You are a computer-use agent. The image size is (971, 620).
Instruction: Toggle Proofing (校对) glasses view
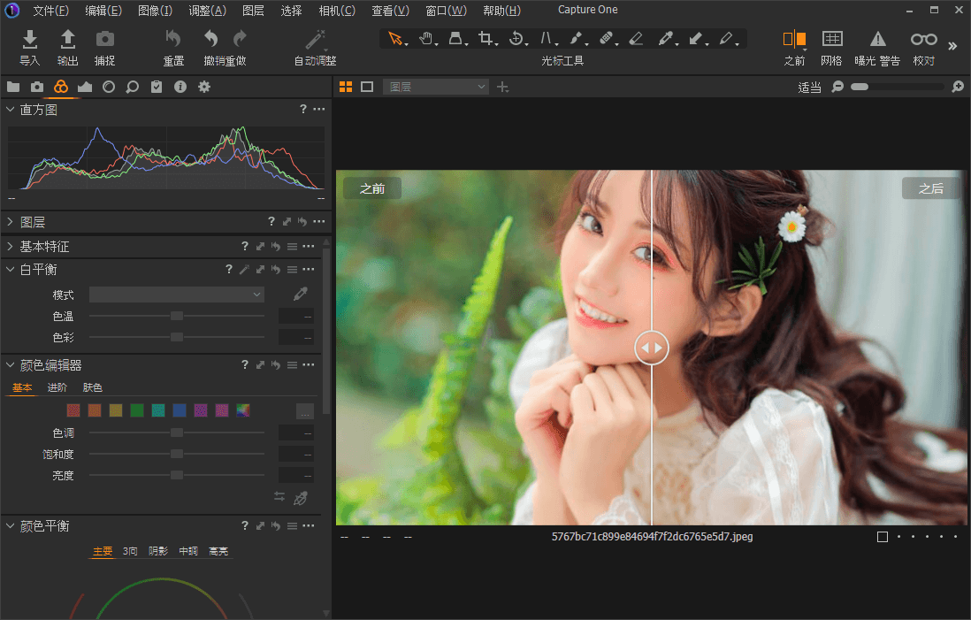pos(923,39)
